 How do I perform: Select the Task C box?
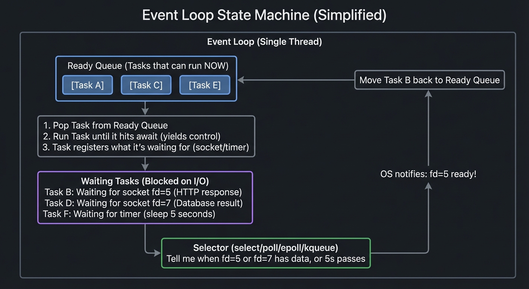[146, 85]
